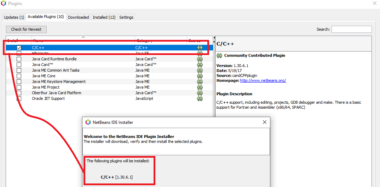
Task: Open the Downloaded tab
Action: [x=78, y=17]
